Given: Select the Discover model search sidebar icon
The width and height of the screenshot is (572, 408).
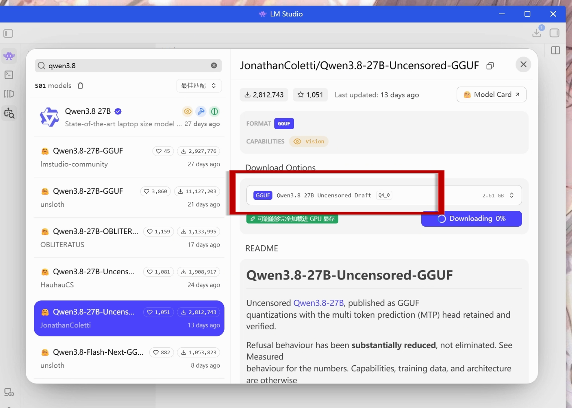Looking at the screenshot, I should 9,113.
